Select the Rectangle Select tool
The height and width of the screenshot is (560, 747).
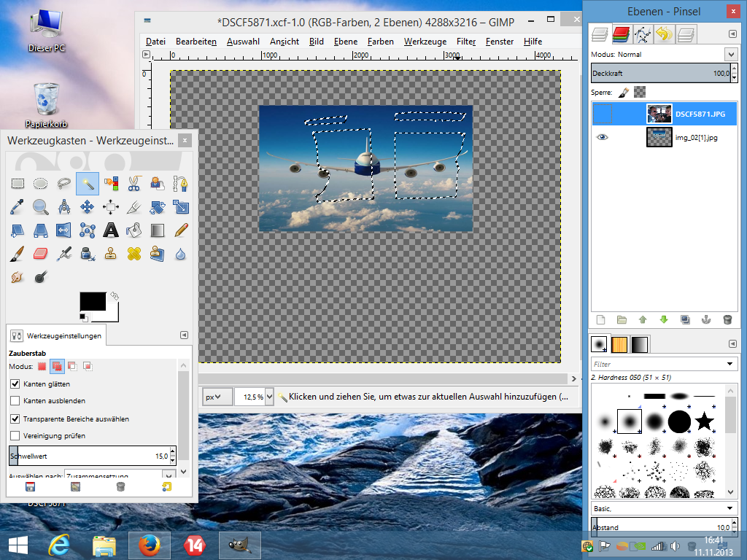18,183
